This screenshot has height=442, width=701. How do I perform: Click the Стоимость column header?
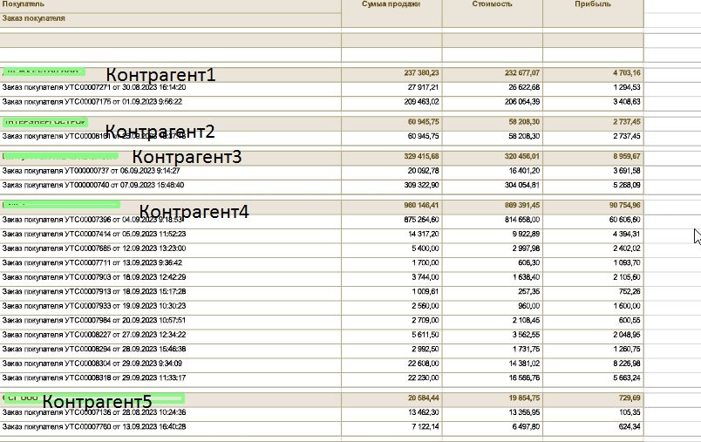pyautogui.click(x=492, y=4)
